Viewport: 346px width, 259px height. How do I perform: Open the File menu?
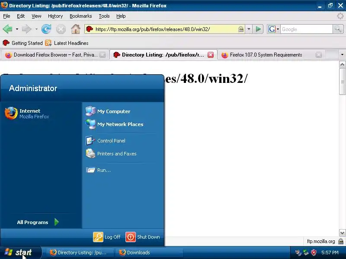click(x=6, y=16)
